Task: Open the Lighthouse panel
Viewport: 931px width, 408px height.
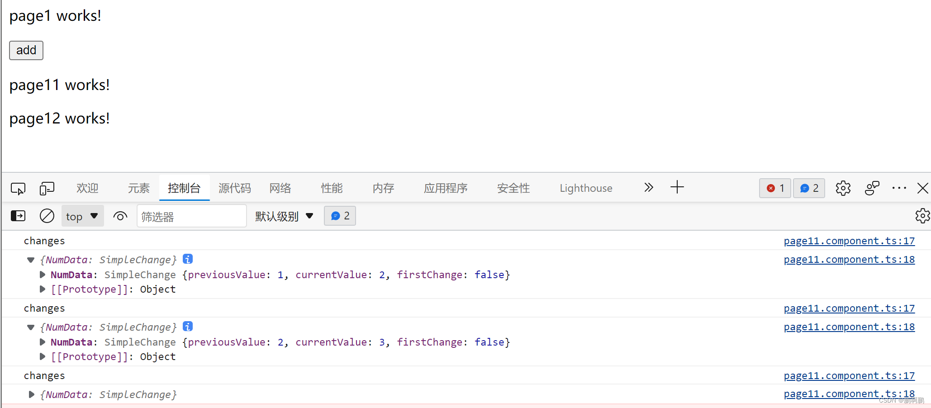Action: pos(586,188)
